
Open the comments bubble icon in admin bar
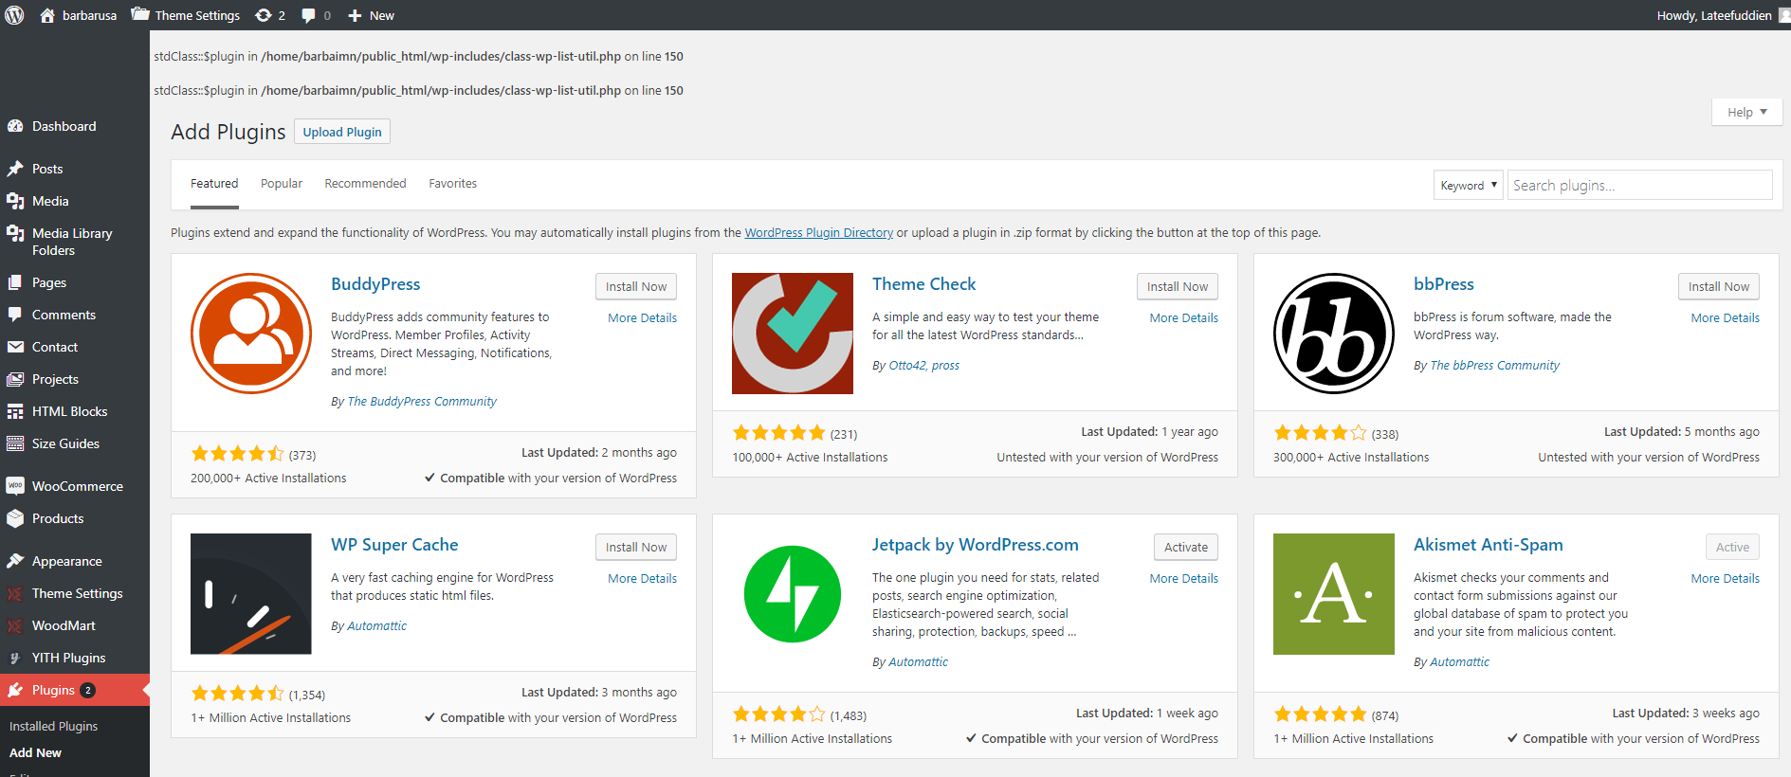pyautogui.click(x=308, y=15)
